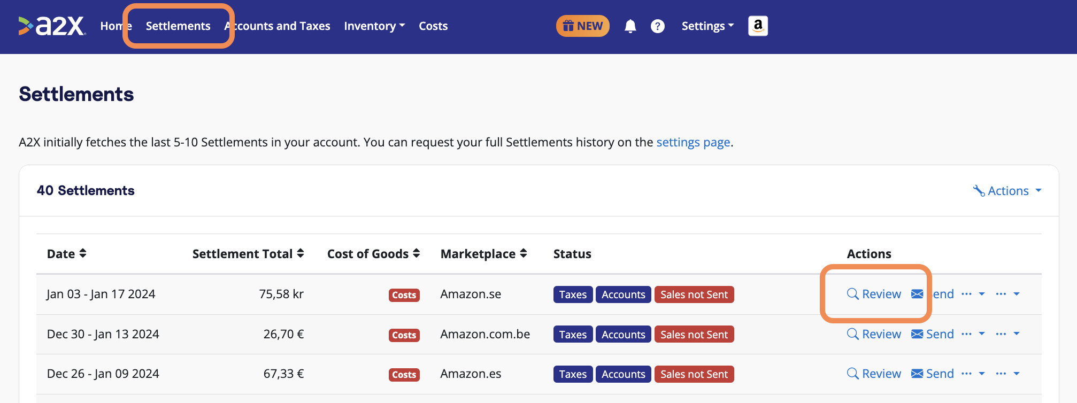Open the Actions wrench dropdown

[1007, 191]
